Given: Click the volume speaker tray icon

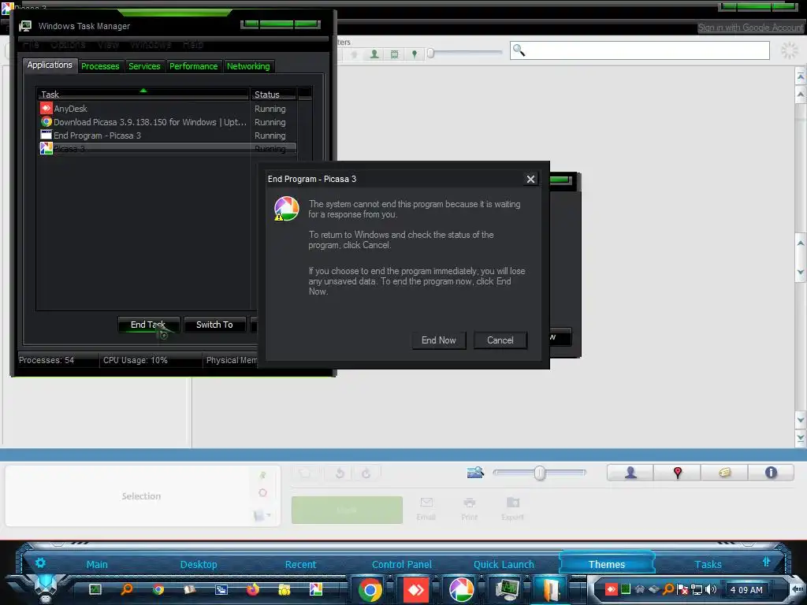Looking at the screenshot, I should coord(712,589).
